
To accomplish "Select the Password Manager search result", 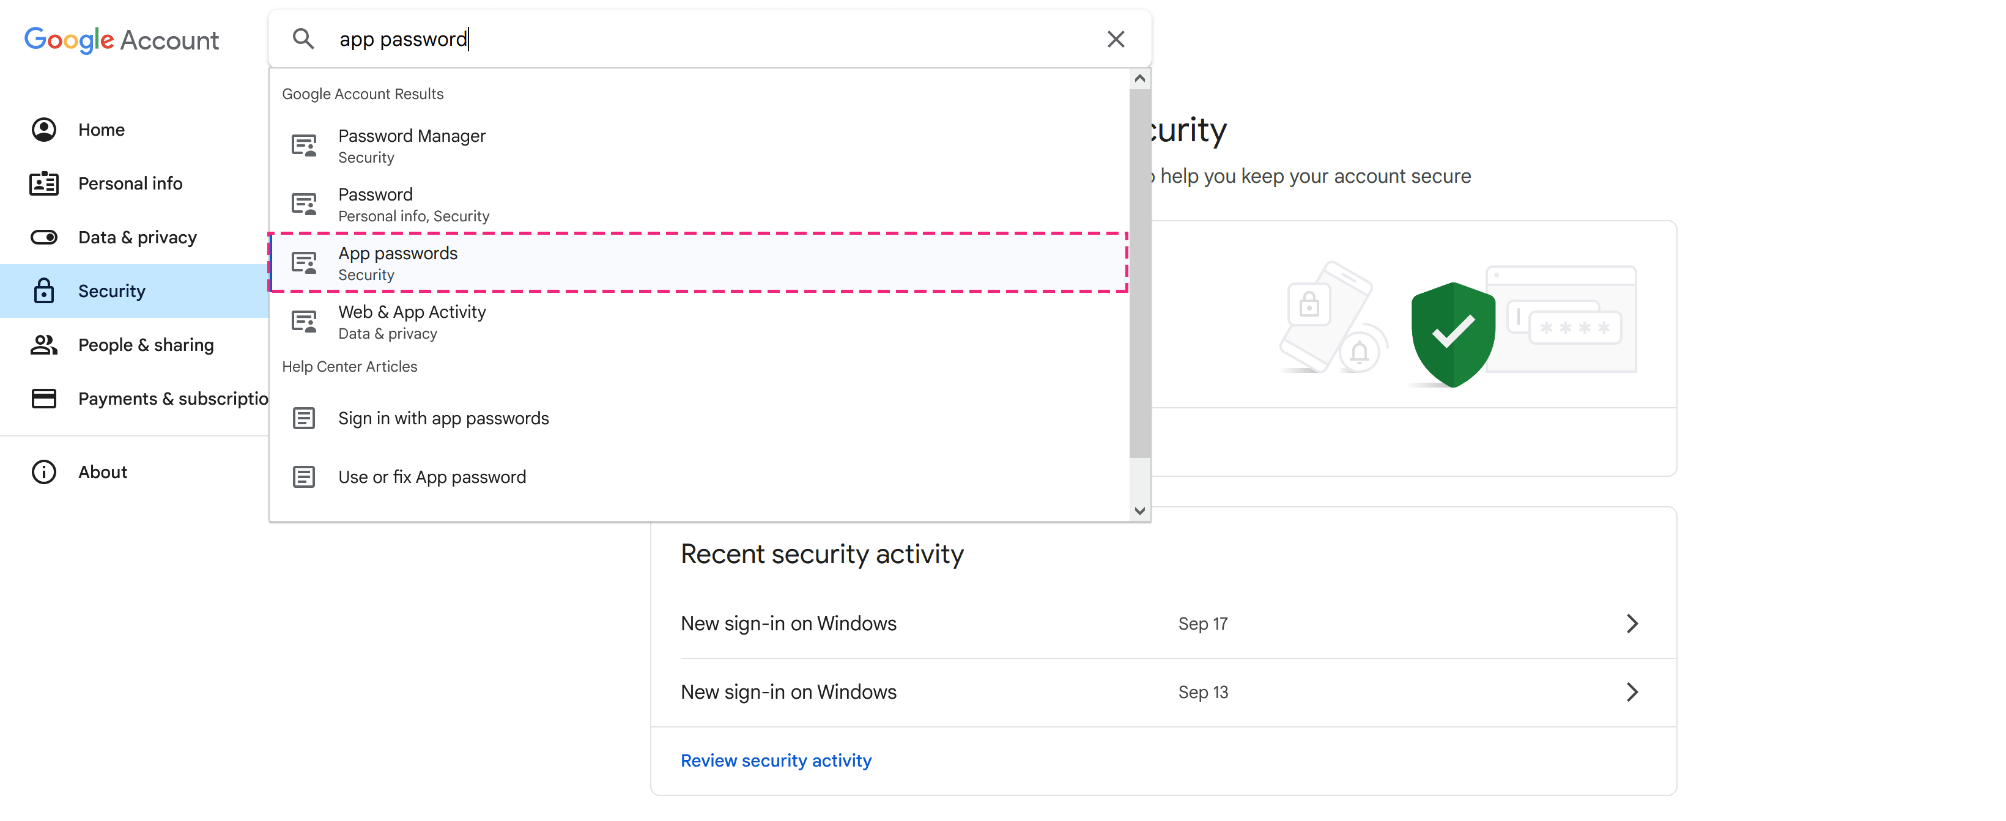I will point(698,146).
